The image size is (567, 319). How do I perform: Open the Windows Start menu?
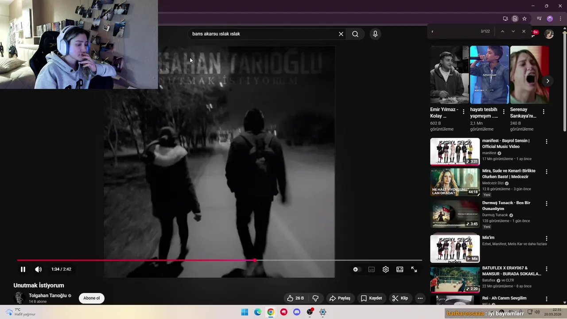point(245,312)
